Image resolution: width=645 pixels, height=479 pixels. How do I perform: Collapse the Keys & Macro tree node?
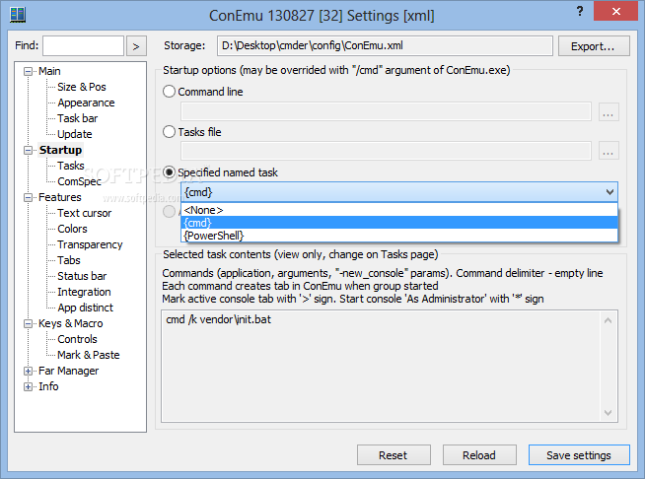click(28, 324)
